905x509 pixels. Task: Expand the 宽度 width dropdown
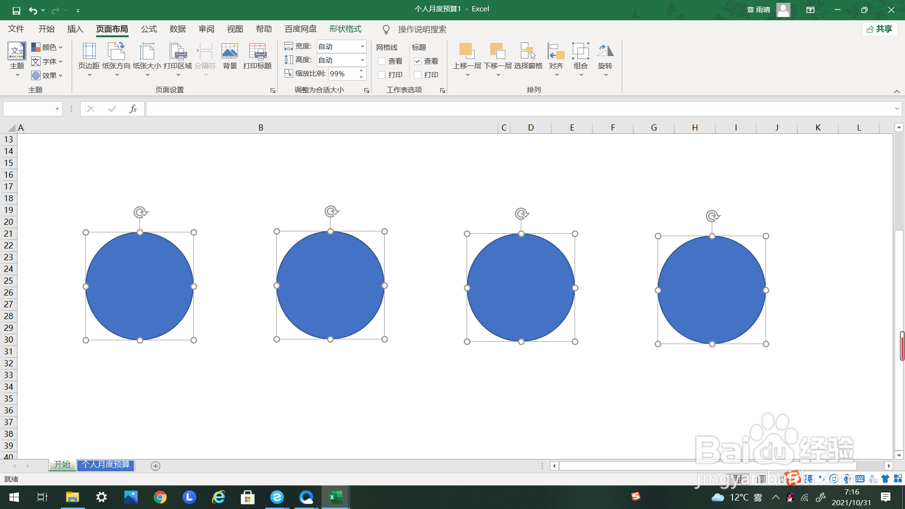(x=362, y=46)
